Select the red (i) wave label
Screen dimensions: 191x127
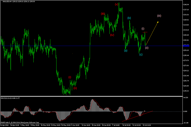70,77
